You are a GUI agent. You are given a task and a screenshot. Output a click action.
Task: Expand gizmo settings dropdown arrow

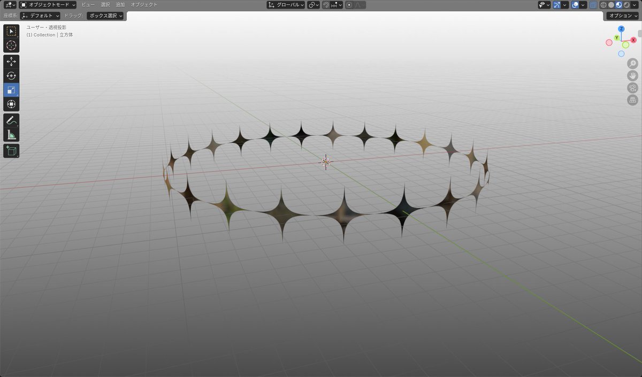(565, 5)
